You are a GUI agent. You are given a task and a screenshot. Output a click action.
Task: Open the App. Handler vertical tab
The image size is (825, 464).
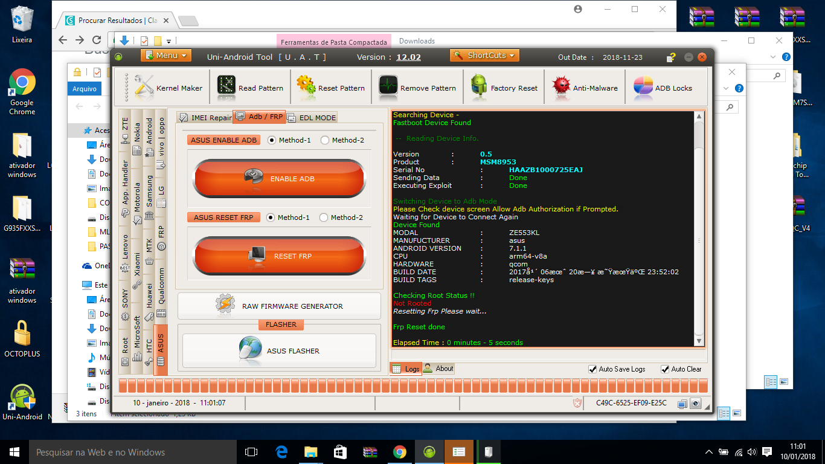point(125,189)
